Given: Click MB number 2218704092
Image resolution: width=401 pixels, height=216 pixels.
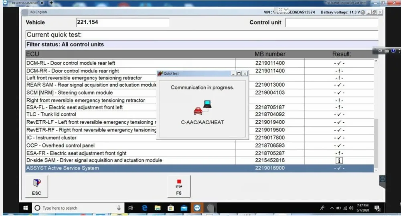Looking at the screenshot, I should click(270, 114).
